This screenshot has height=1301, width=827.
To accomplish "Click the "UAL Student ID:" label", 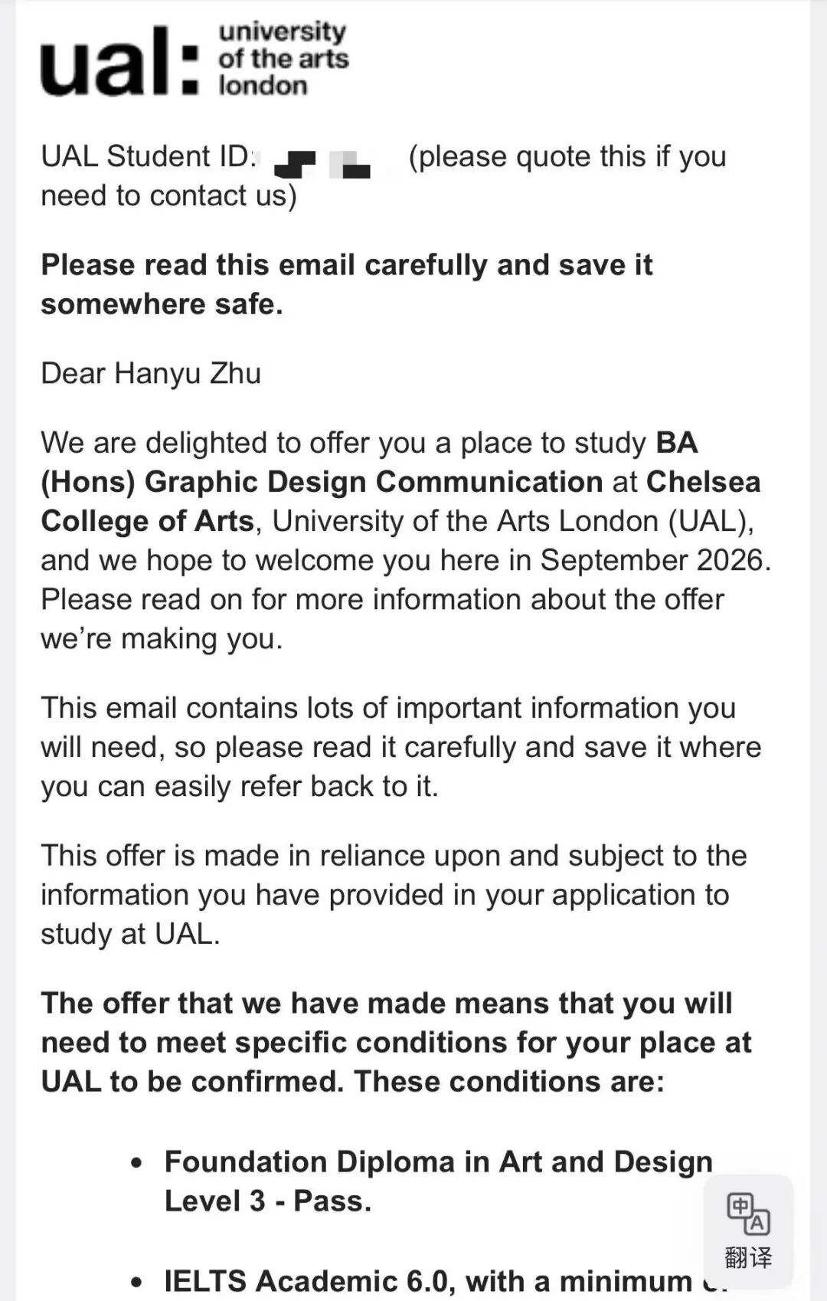I will coord(149,156).
